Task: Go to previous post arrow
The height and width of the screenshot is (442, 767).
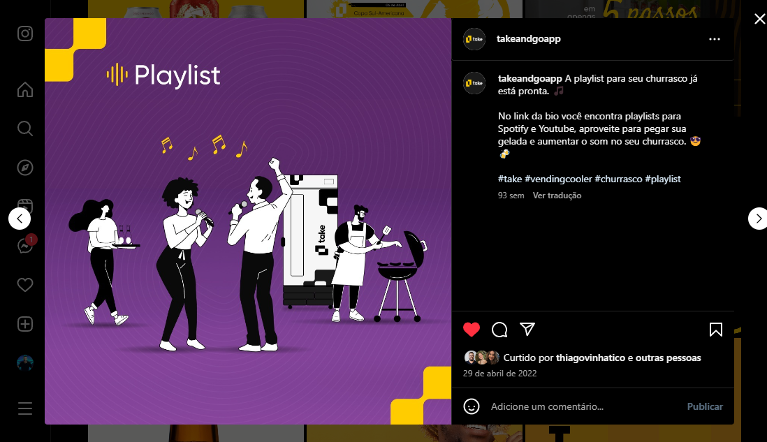Action: point(20,219)
